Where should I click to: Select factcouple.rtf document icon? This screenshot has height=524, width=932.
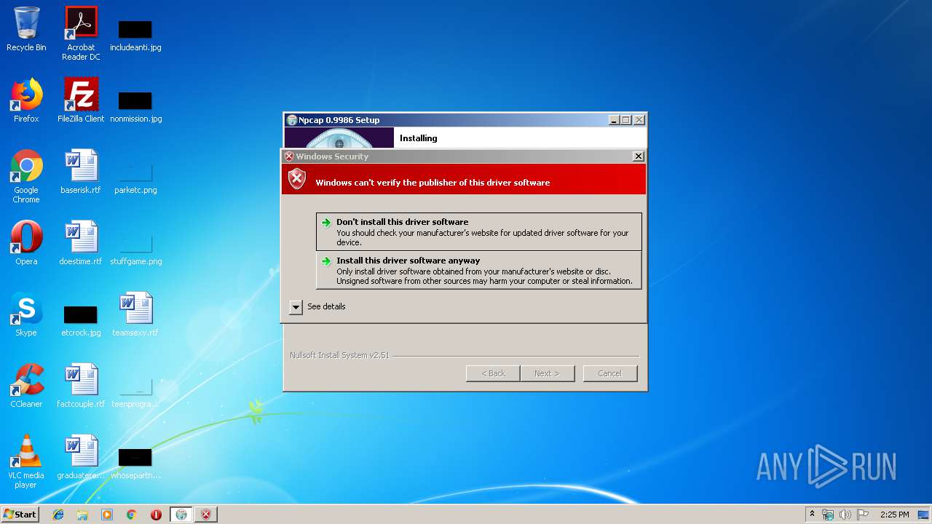tap(81, 386)
